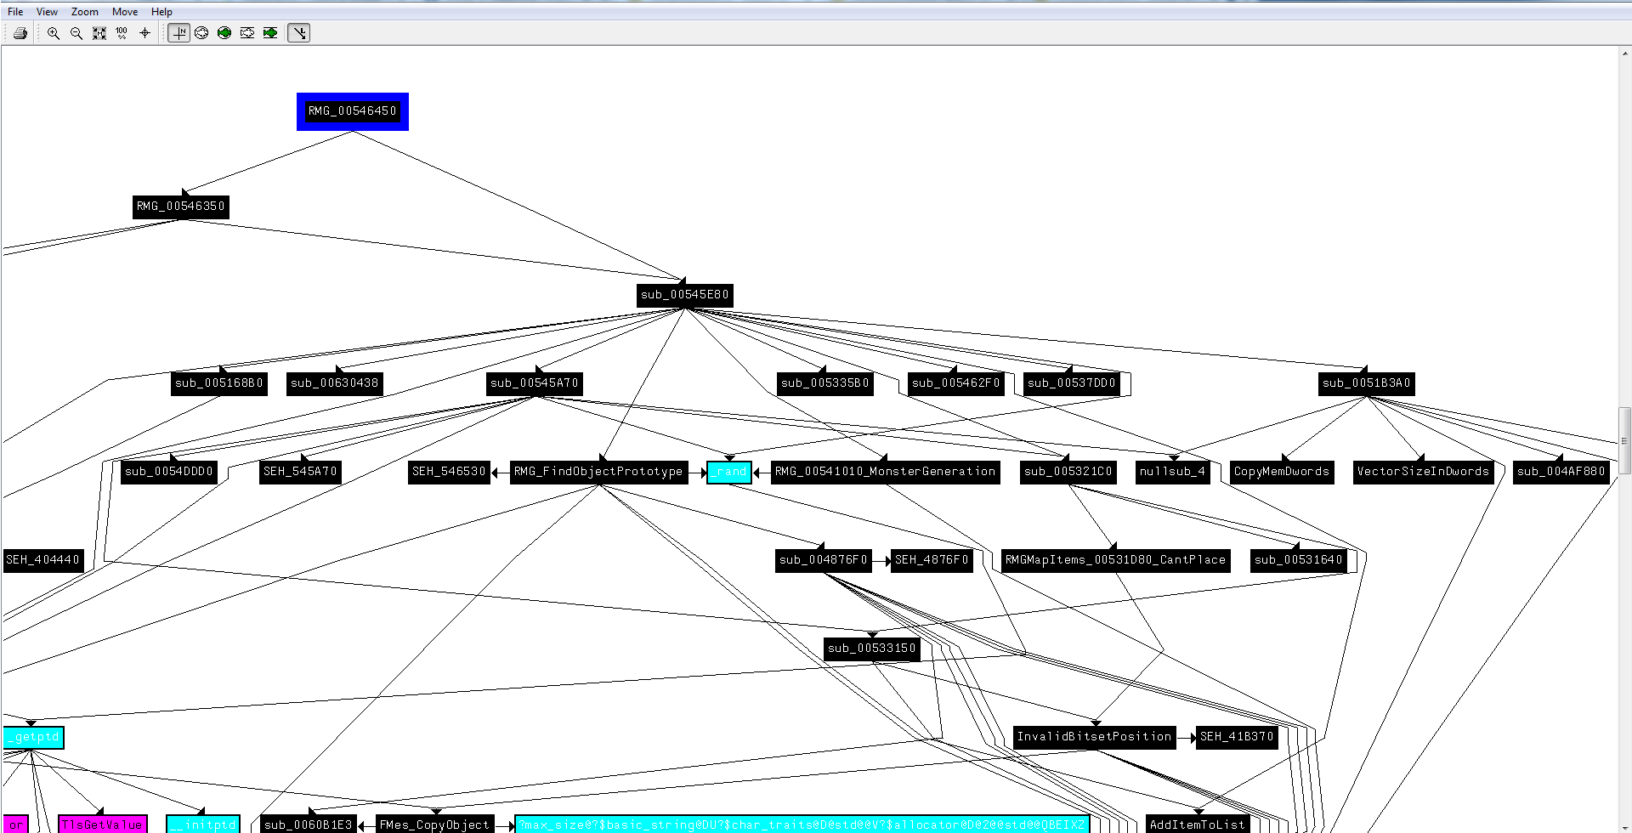The image size is (1632, 833).
Task: Click the Zoom in magnifier icon
Action: pyautogui.click(x=54, y=33)
